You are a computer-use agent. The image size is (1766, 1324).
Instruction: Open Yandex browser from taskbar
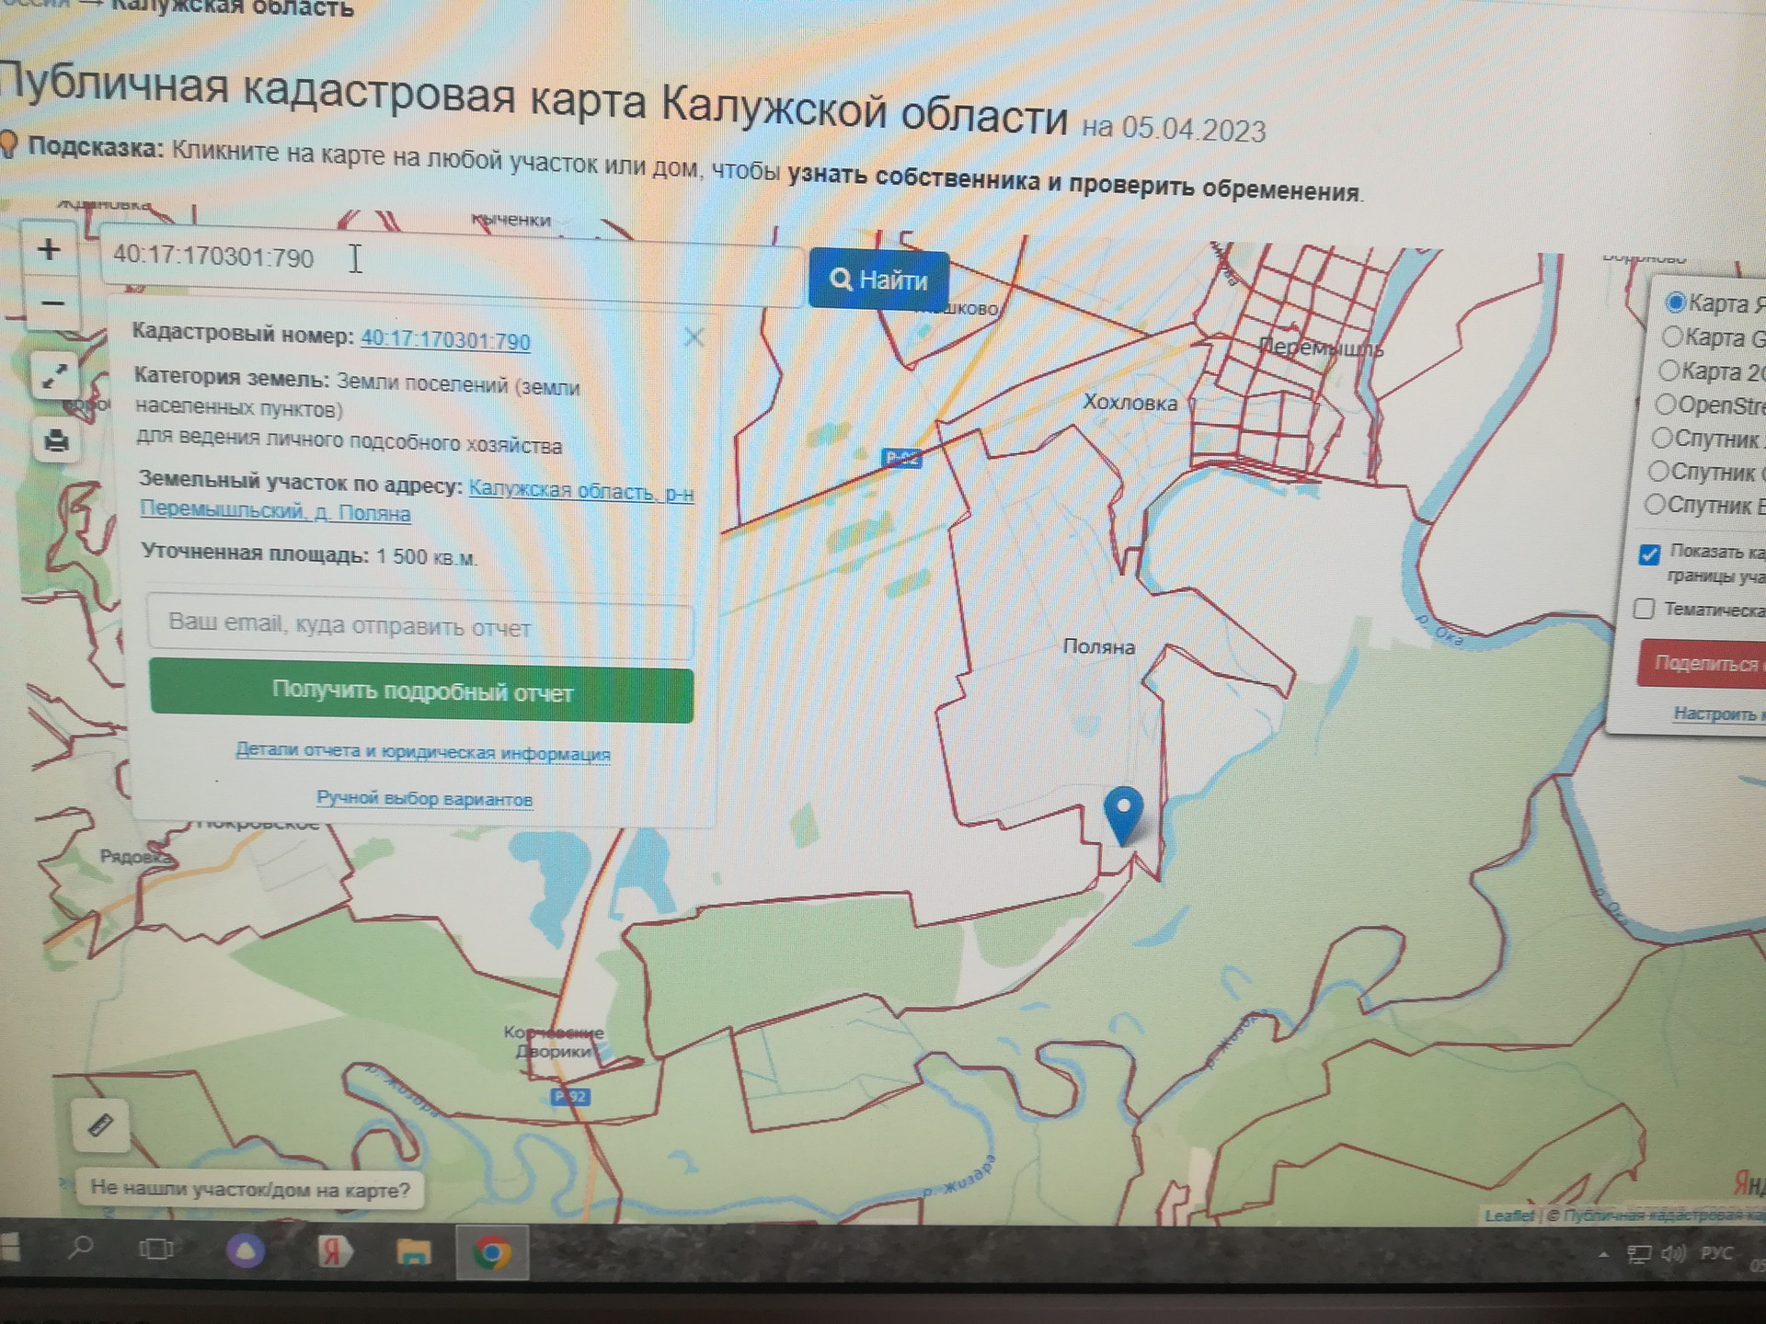(334, 1252)
